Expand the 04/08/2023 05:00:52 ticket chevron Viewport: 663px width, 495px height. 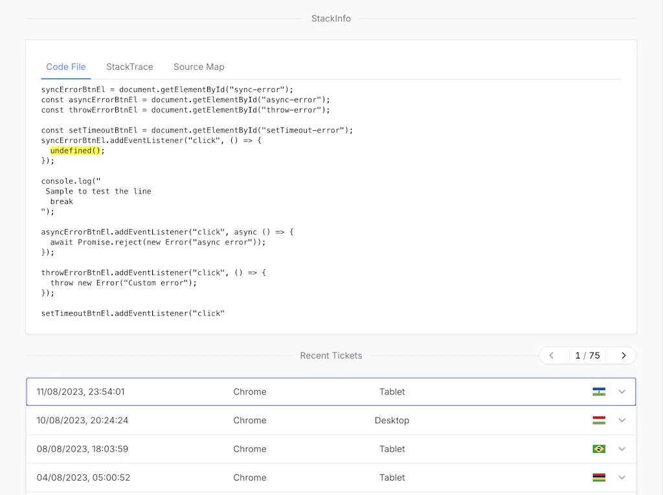[x=622, y=478]
